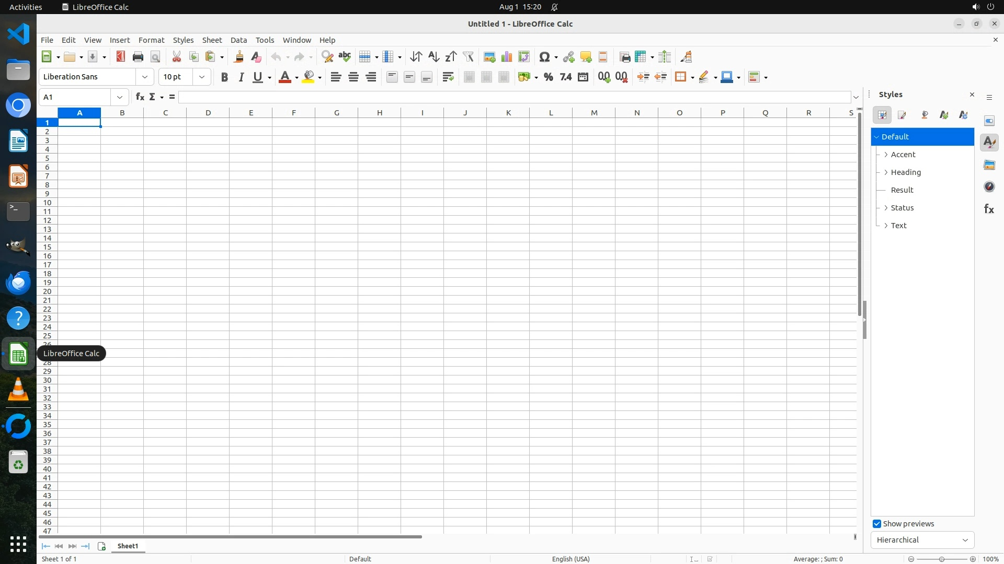The height and width of the screenshot is (564, 1004).
Task: Click Format as Percent icon
Action: point(548,77)
